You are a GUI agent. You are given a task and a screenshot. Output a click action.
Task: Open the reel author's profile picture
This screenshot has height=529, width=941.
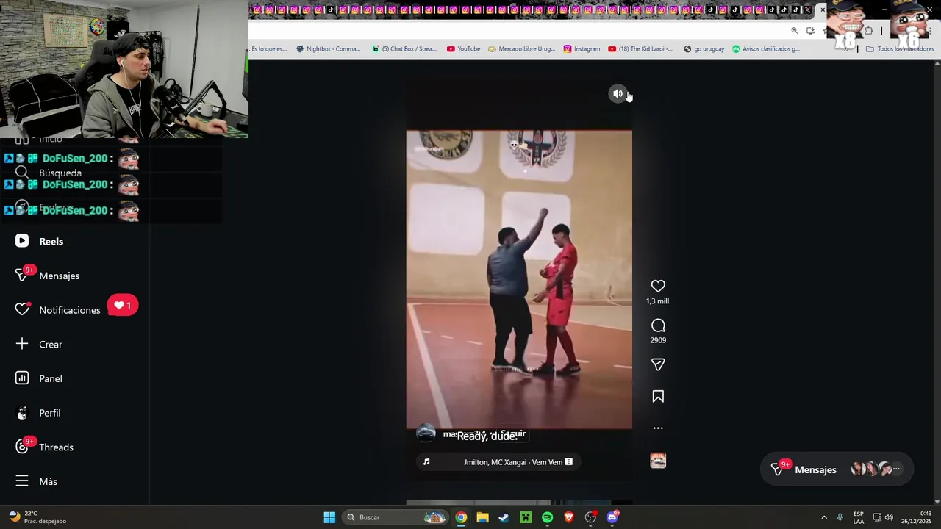426,433
